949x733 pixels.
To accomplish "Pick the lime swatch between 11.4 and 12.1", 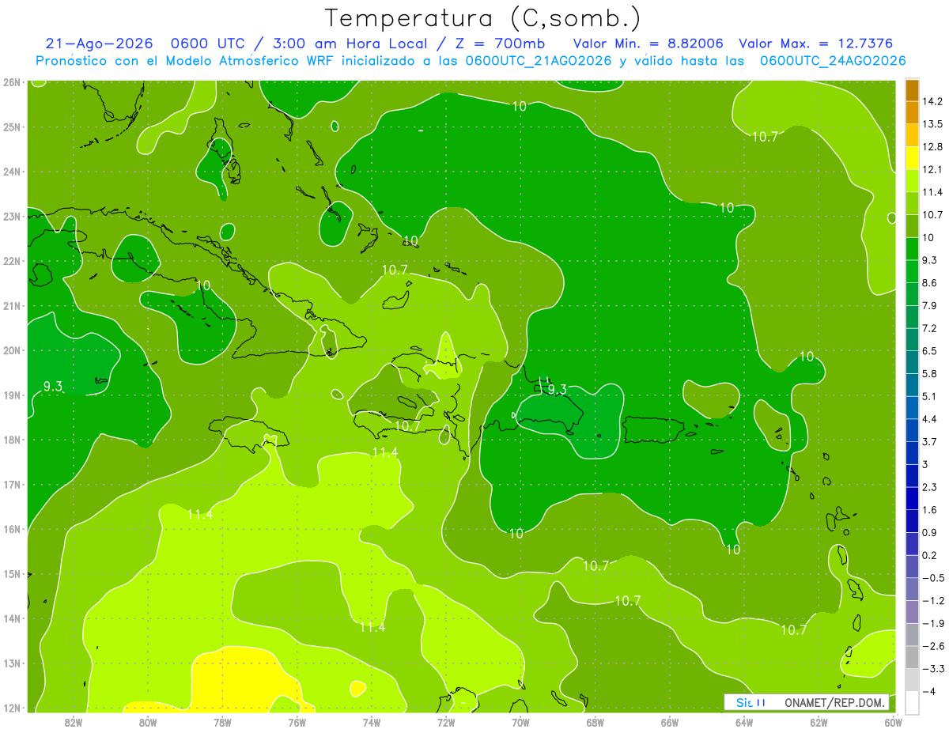I will click(912, 181).
